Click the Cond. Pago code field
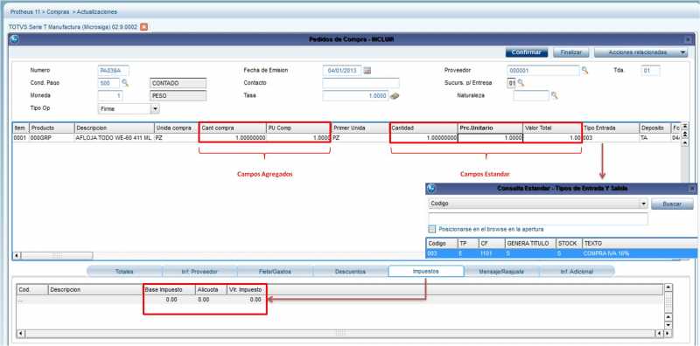The height and width of the screenshot is (346, 700). 108,83
